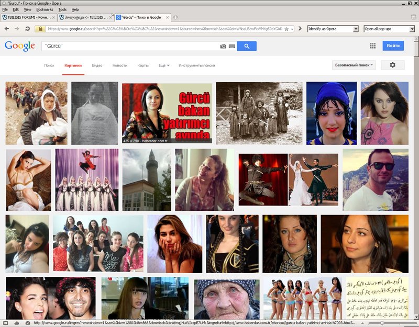Open the Bookmarks menu
419x327 pixels.
pos(45,9)
